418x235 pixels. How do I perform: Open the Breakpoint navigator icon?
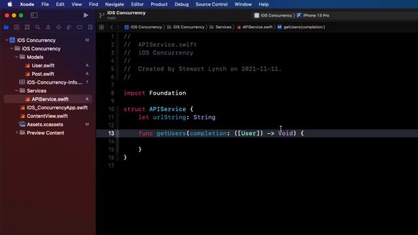pyautogui.click(x=80, y=27)
